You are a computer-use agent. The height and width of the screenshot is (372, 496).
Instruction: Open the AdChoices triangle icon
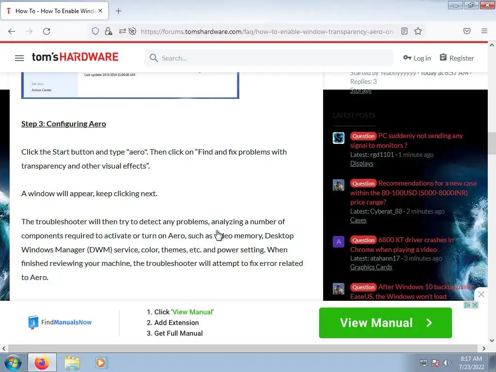point(467,305)
